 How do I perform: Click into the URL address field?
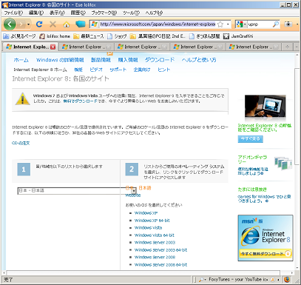158,24
